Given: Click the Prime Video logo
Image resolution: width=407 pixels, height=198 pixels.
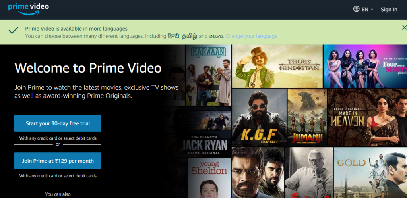Looking at the screenshot, I should [x=28, y=10].
